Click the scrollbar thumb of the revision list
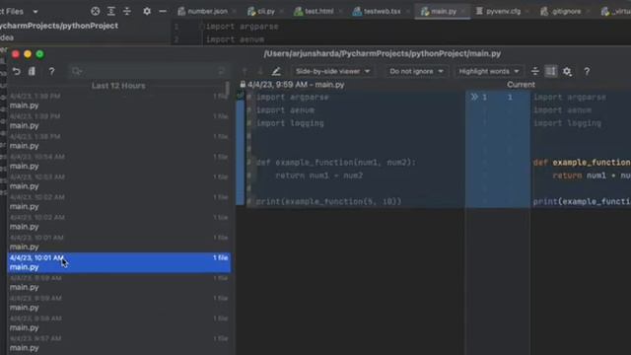 pyautogui.click(x=228, y=89)
